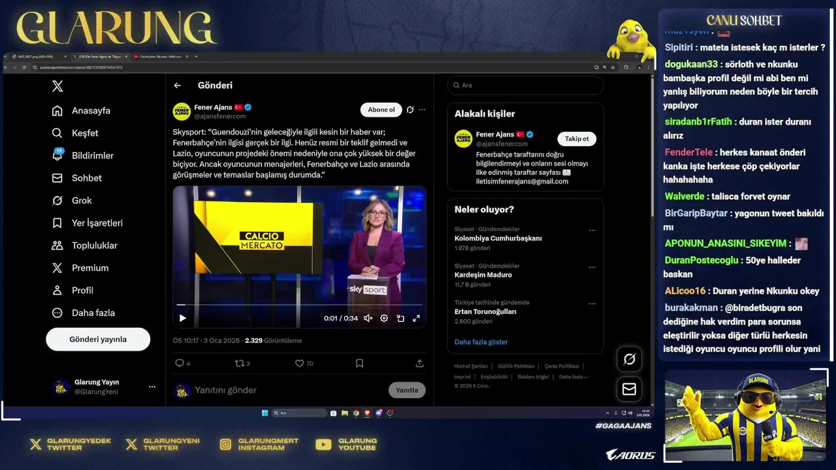
Task: Open Hizmet Şartları footer link
Action: pos(471,366)
